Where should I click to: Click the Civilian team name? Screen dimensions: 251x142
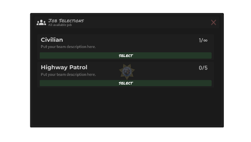pyautogui.click(x=52, y=40)
